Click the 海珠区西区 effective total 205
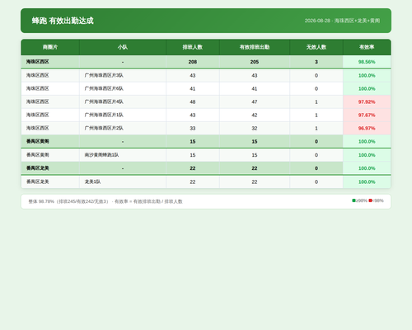The image size is (412, 330). point(255,62)
